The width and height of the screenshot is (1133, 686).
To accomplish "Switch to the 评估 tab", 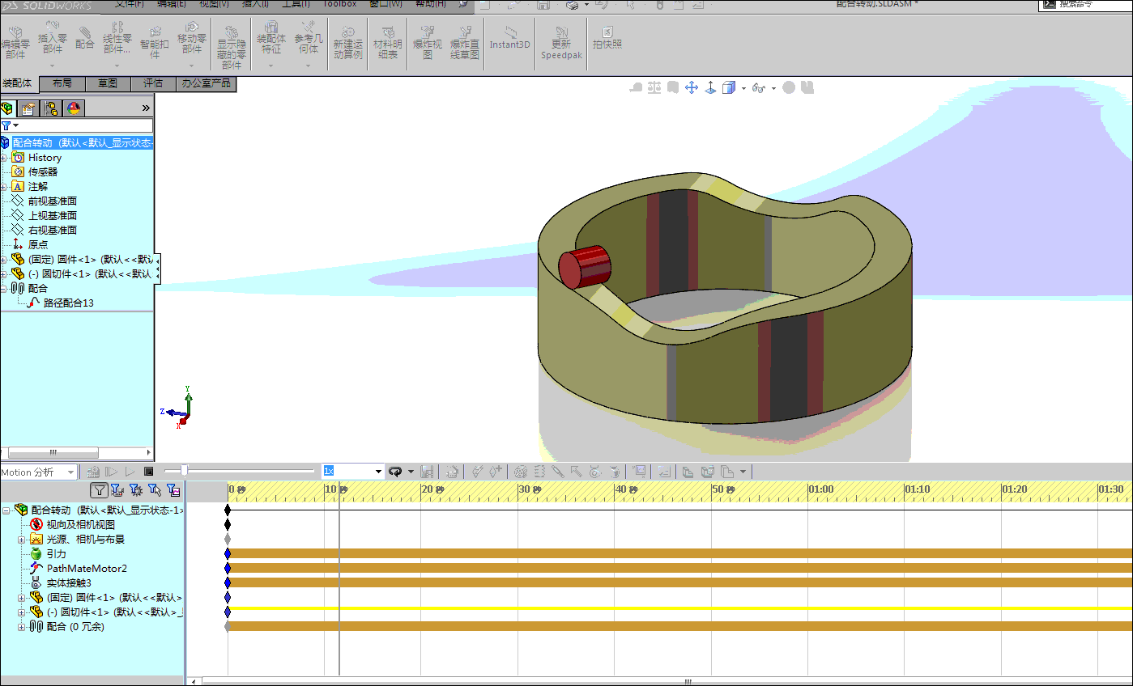I will (x=153, y=83).
